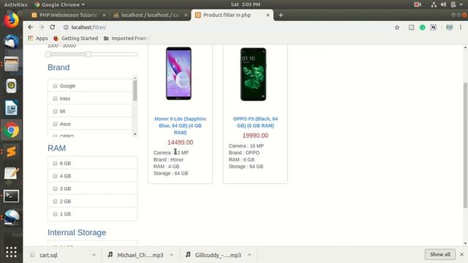This screenshot has width=468, height=263.
Task: Open the text editor notepad dock icon
Action: click(12, 174)
